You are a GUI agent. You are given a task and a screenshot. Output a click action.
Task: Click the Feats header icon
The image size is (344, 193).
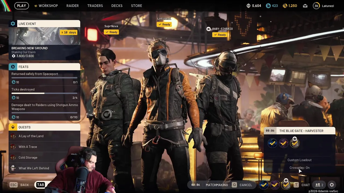pyautogui.click(x=13, y=67)
